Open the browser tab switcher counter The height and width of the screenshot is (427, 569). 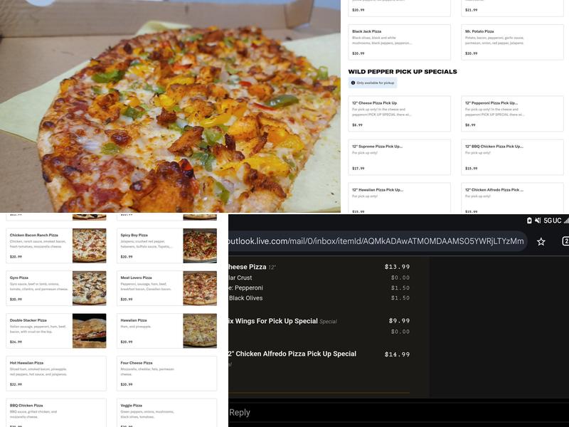pyautogui.click(x=565, y=241)
